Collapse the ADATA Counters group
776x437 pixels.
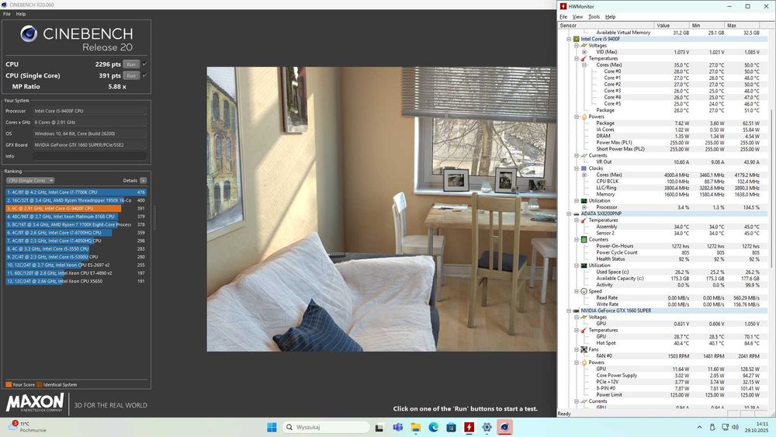pyautogui.click(x=577, y=240)
